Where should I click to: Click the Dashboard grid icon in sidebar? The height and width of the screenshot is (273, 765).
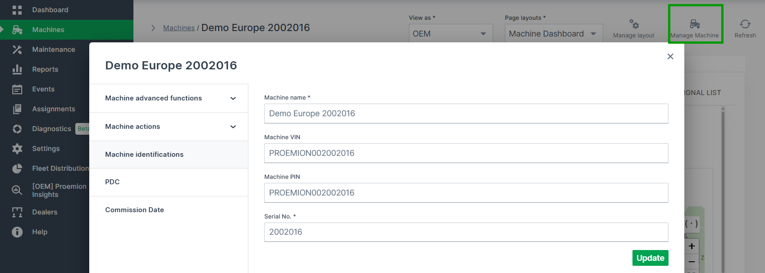click(17, 10)
